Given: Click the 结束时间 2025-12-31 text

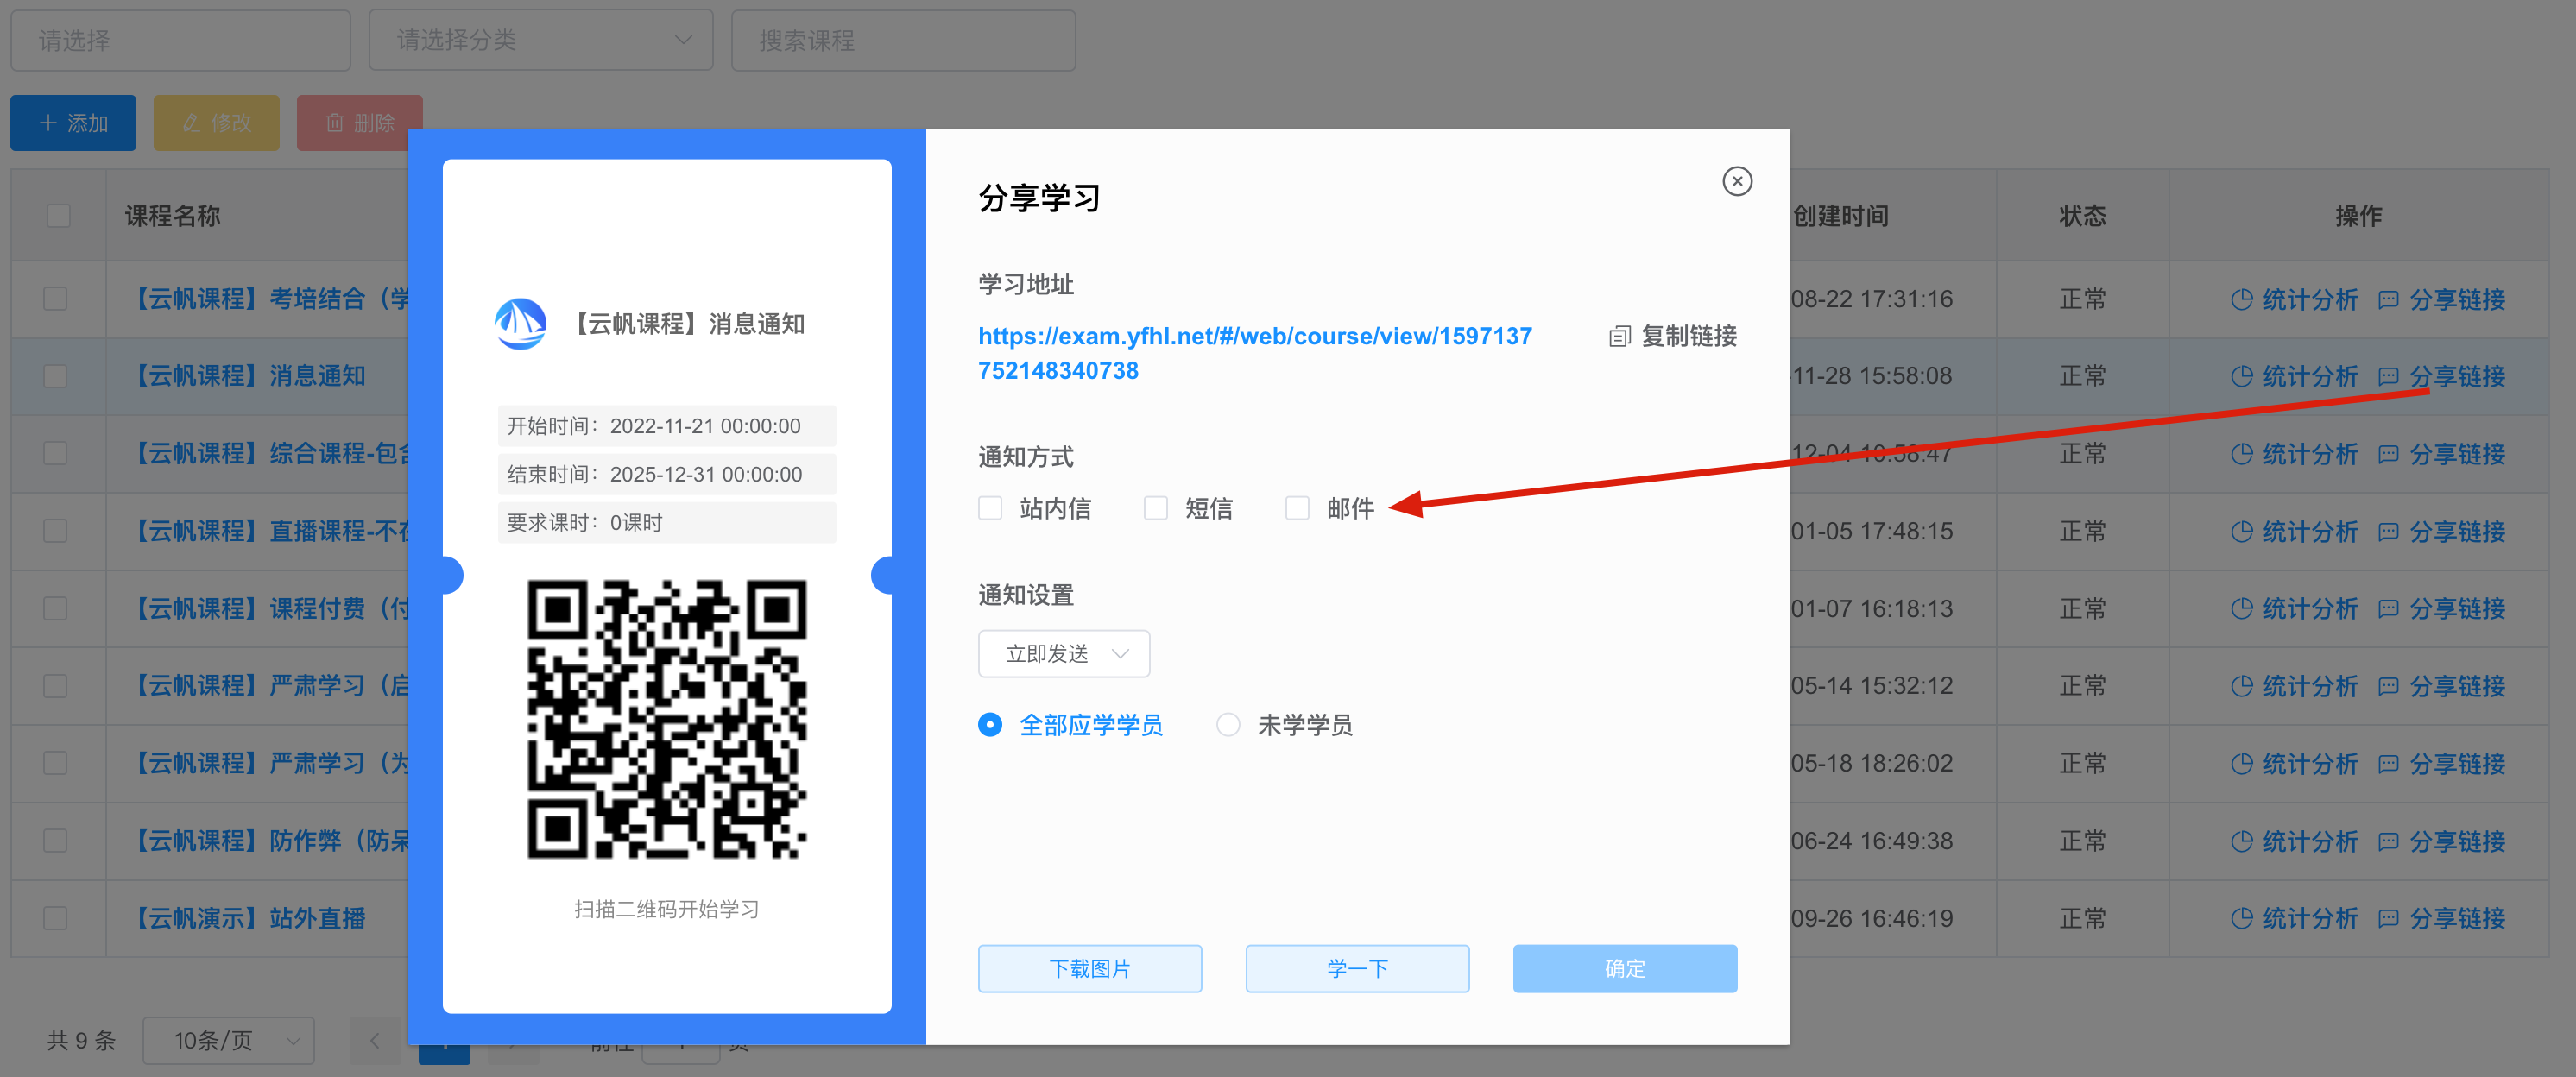Looking at the screenshot, I should [x=654, y=474].
